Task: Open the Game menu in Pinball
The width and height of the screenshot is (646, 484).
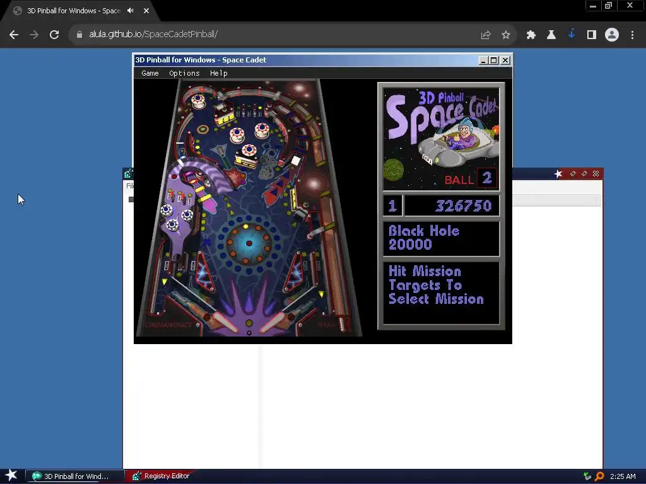Action: click(x=150, y=73)
